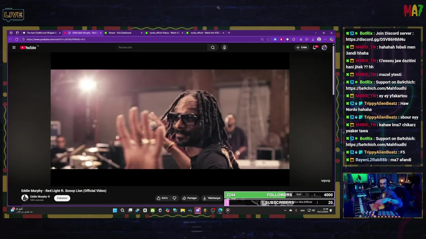Click the SUBSCRIBERS goal progress bar
Image resolution: width=426 pixels, height=239 pixels.
pos(280,202)
